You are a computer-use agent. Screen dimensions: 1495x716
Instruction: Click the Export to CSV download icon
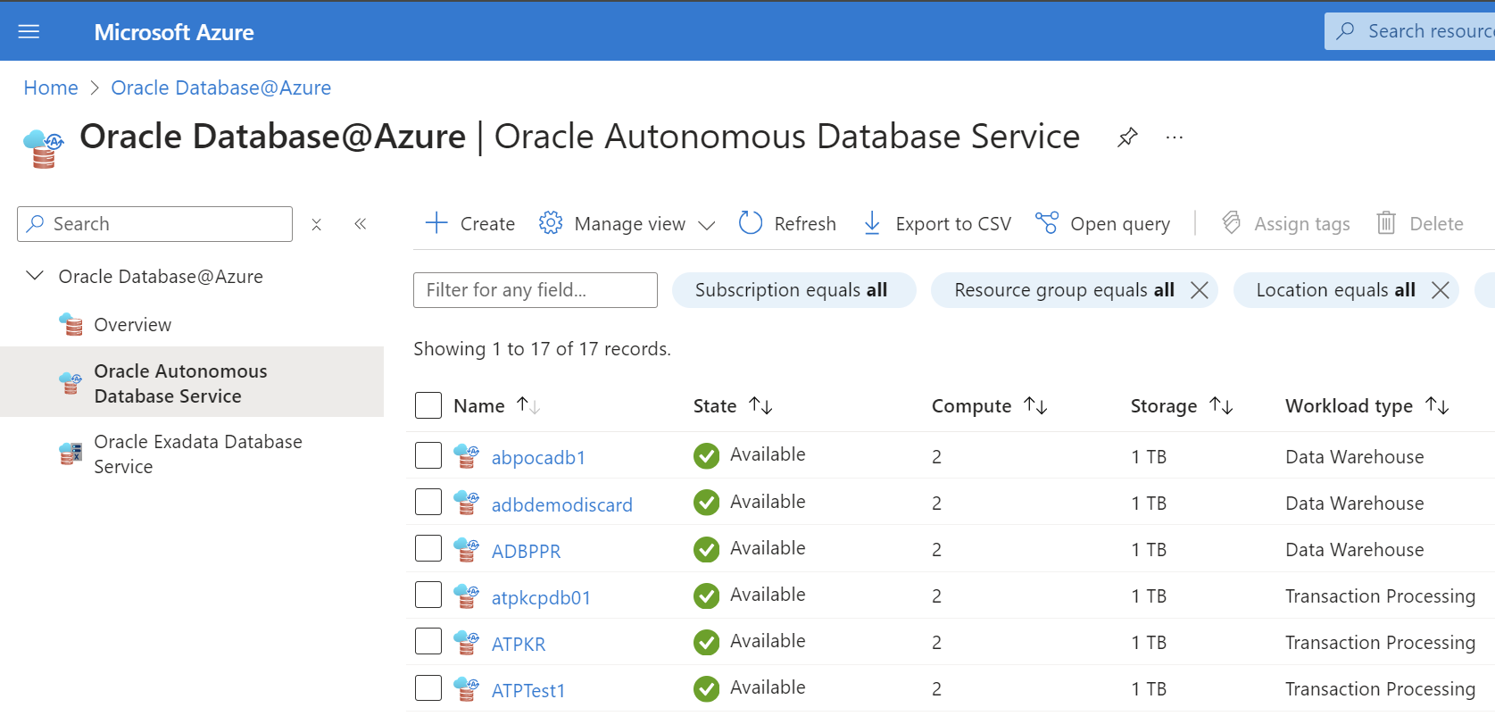click(872, 223)
